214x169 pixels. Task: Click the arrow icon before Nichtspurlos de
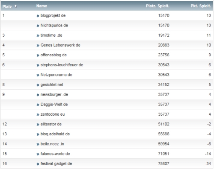38,26
